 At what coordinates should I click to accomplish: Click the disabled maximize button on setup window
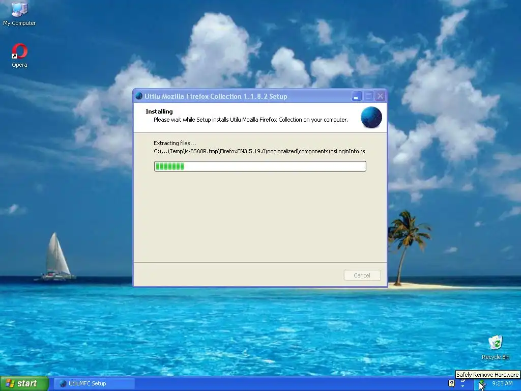[x=368, y=96]
